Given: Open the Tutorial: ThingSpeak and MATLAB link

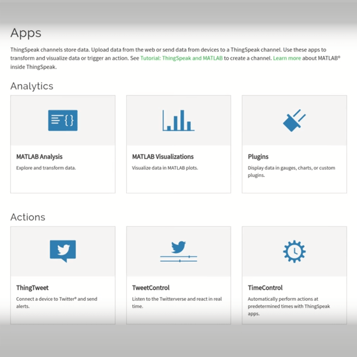Looking at the screenshot, I should [x=181, y=58].
